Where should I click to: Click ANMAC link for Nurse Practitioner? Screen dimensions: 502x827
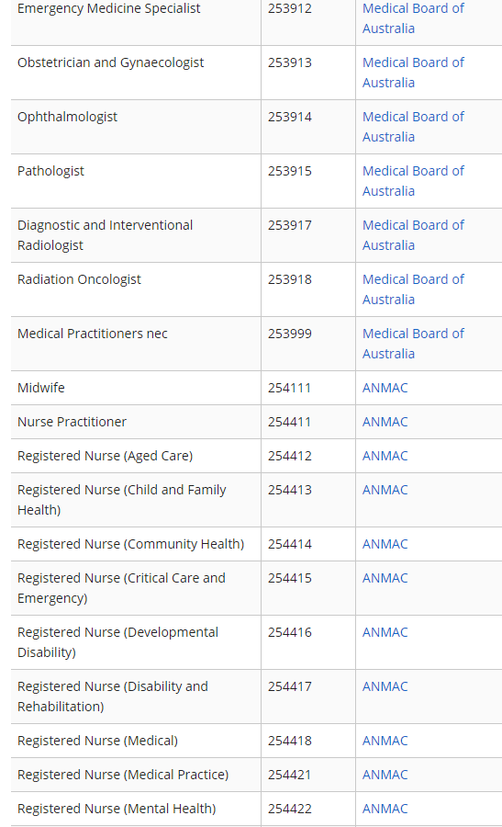pos(385,422)
